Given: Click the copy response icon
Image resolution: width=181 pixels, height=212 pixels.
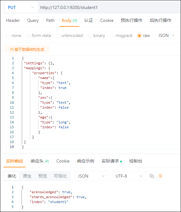Looking at the screenshot, I should pos(152,176).
